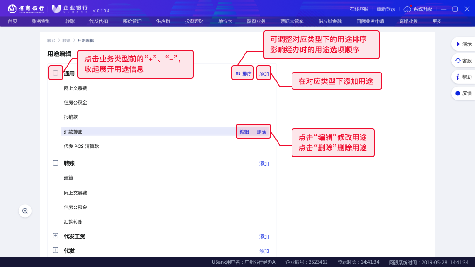This screenshot has width=475, height=267.
Task: Expand the 代发 category
Action: point(55,250)
